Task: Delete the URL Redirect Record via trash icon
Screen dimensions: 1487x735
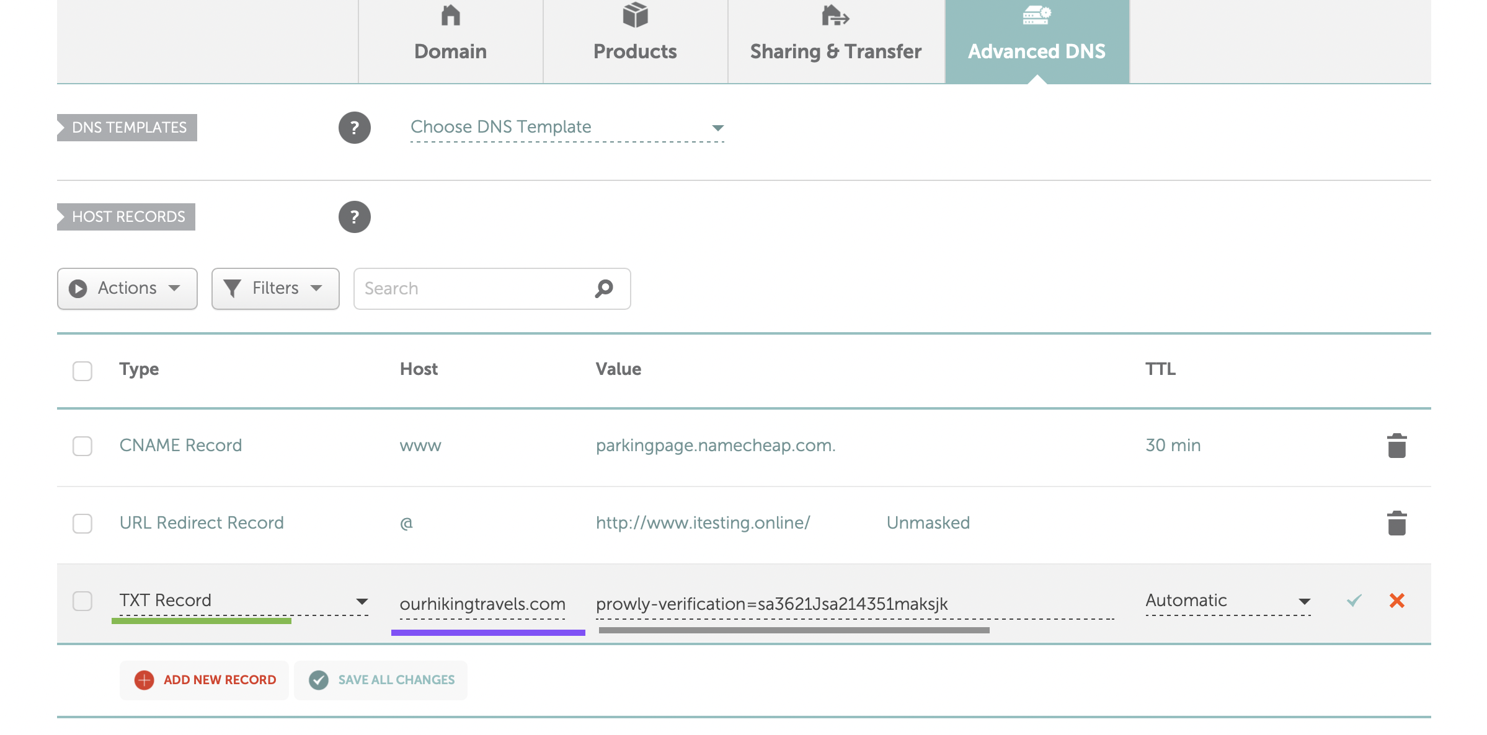Action: 1396,522
